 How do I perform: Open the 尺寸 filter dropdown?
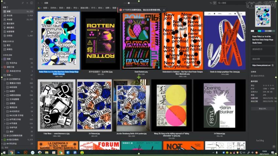tap(94, 8)
